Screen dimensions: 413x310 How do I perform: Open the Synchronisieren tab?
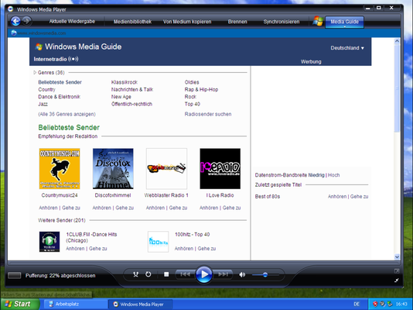(282, 22)
